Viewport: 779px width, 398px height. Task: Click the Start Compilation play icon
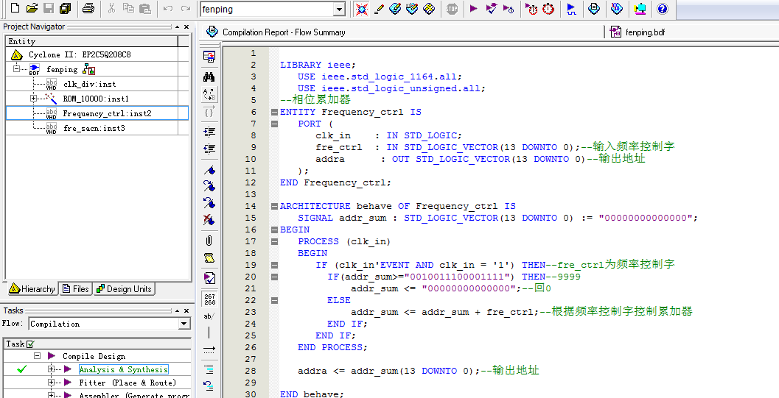[x=473, y=9]
